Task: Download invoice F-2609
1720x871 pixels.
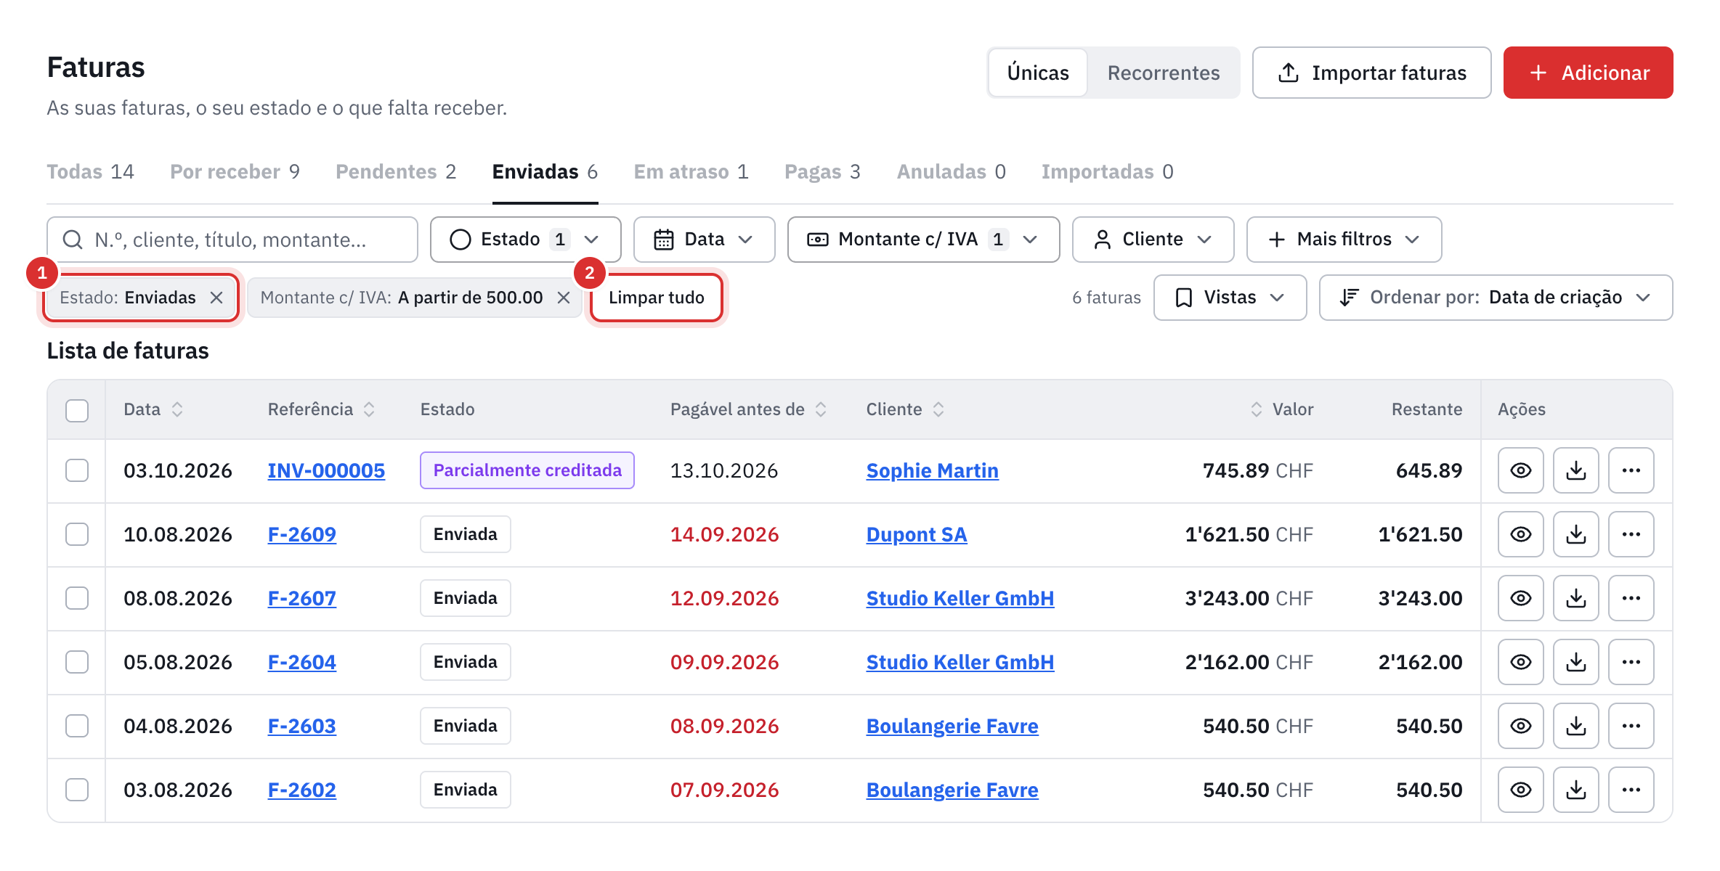Action: pyautogui.click(x=1575, y=534)
